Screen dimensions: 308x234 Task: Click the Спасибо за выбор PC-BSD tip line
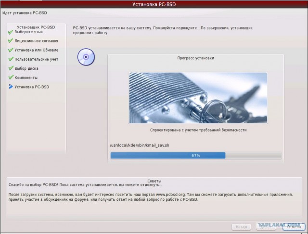pos(85,185)
